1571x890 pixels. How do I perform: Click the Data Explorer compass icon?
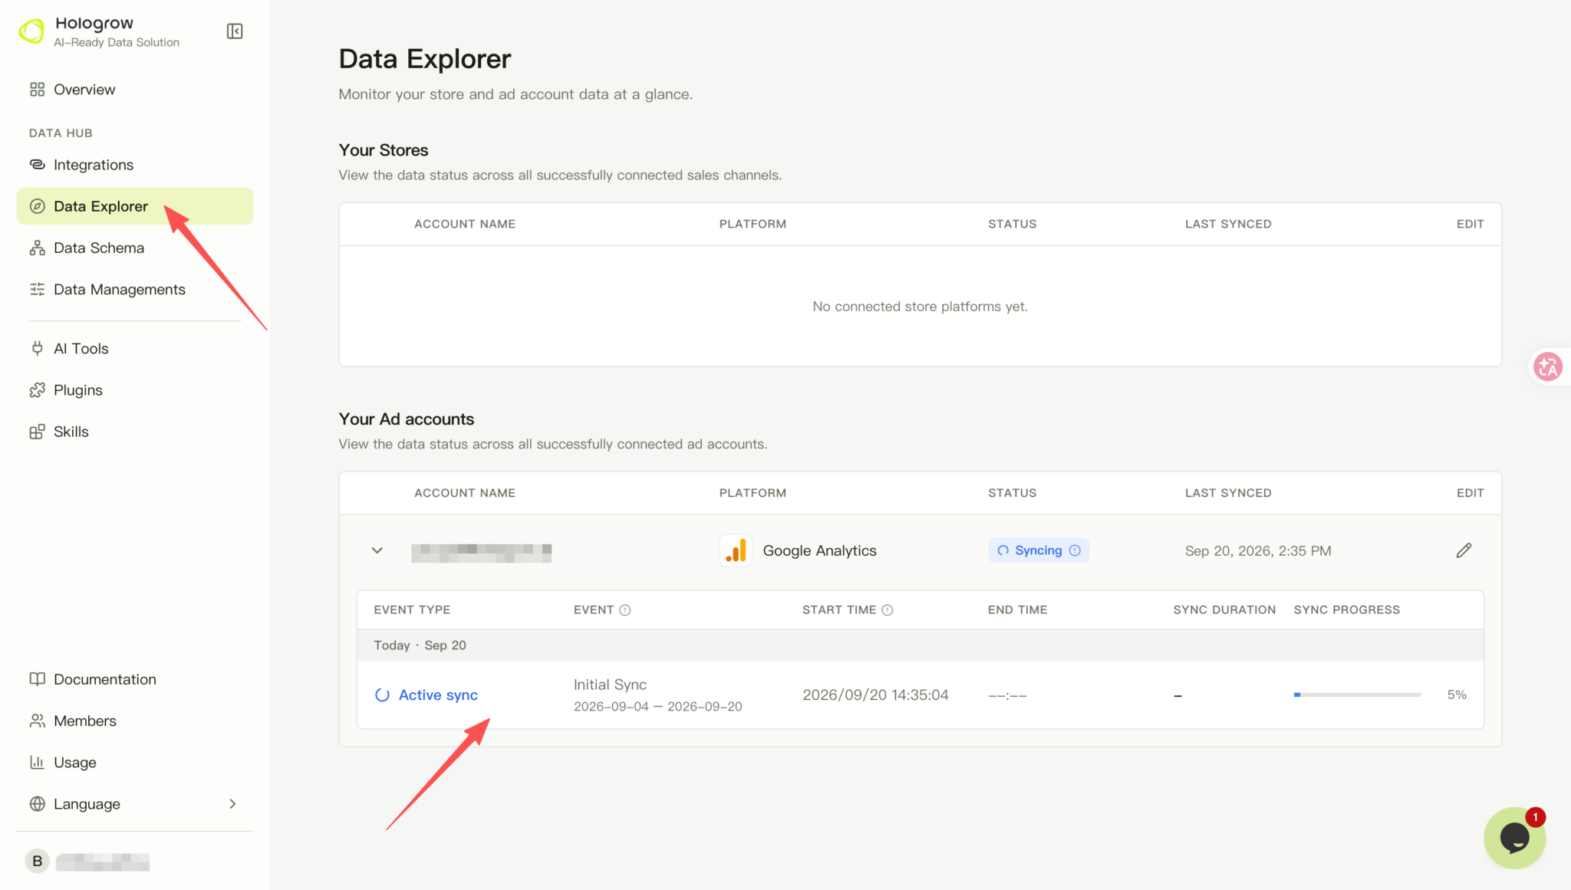coord(37,206)
